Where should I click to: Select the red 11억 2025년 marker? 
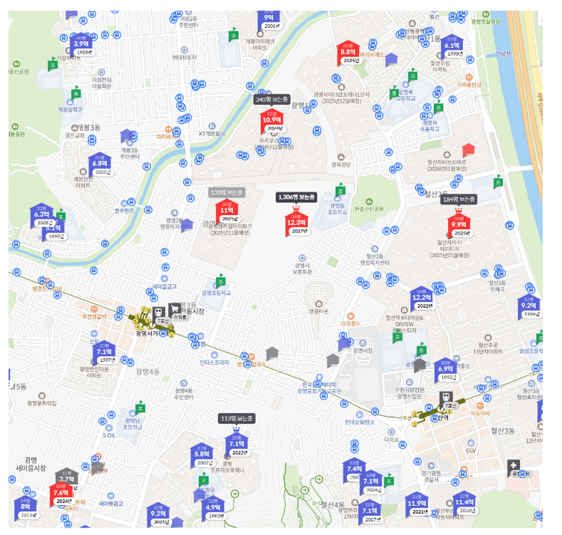click(x=227, y=211)
